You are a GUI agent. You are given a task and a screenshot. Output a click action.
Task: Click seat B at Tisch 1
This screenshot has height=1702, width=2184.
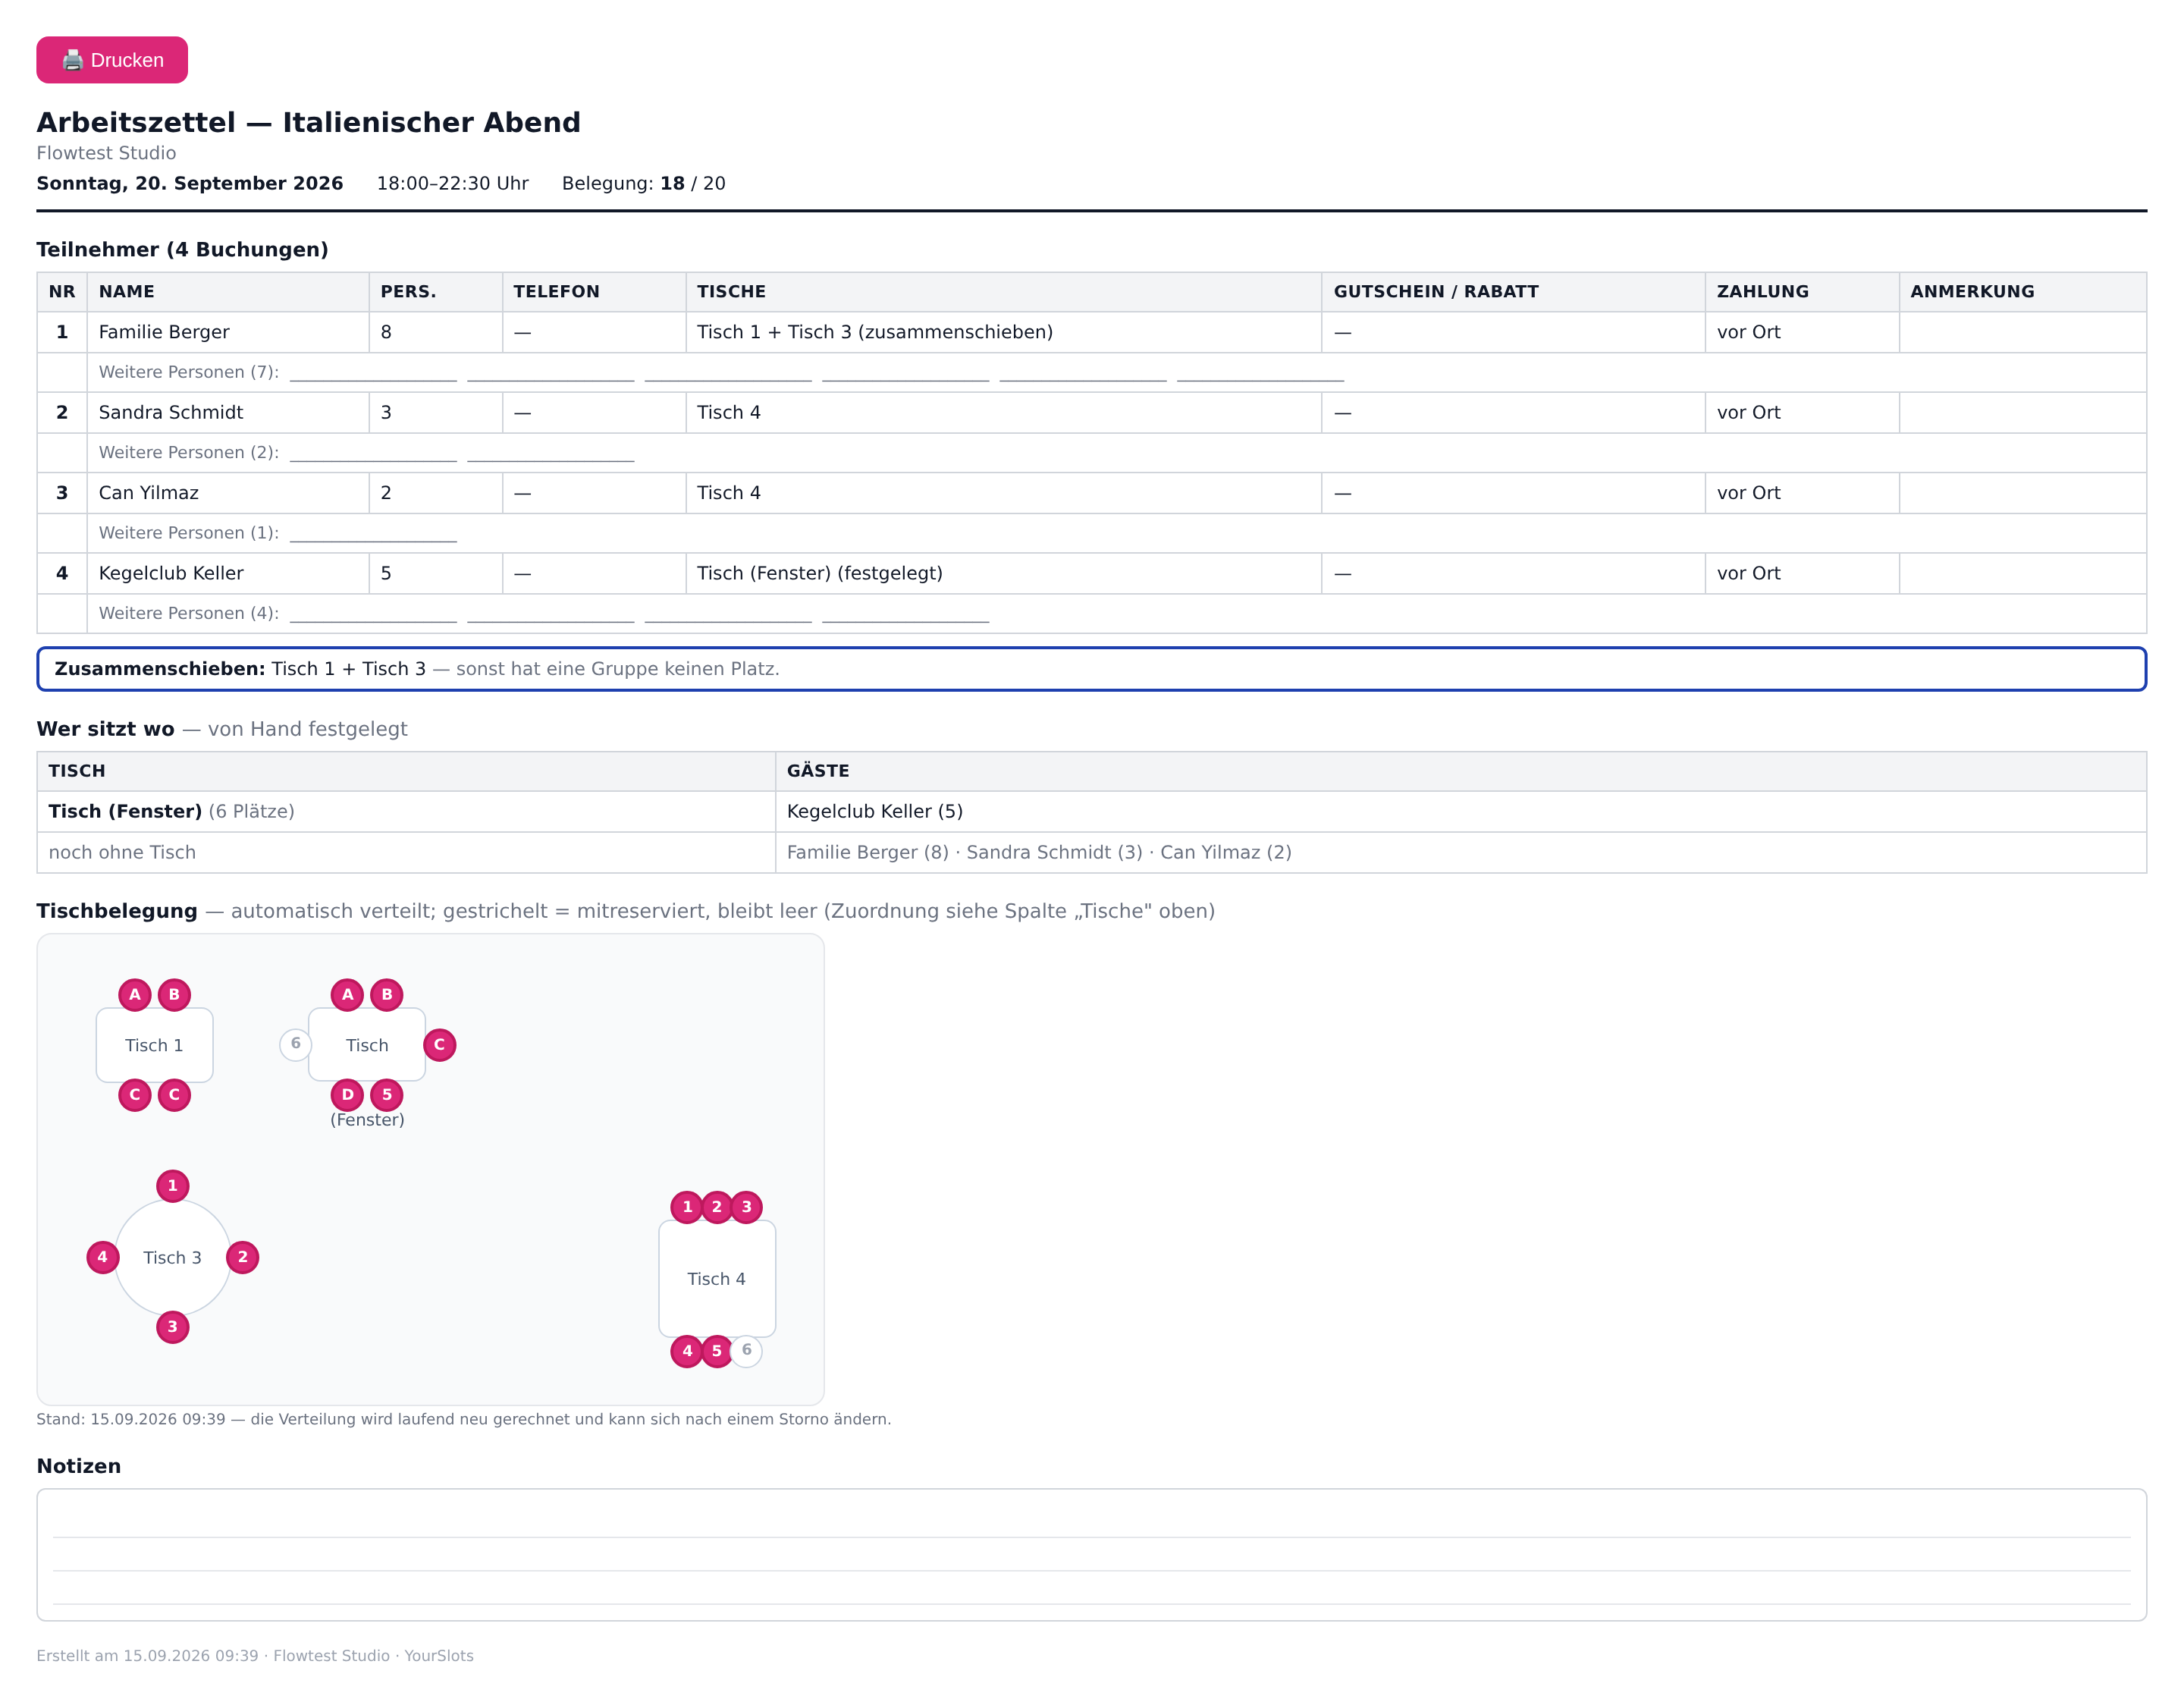point(174,994)
